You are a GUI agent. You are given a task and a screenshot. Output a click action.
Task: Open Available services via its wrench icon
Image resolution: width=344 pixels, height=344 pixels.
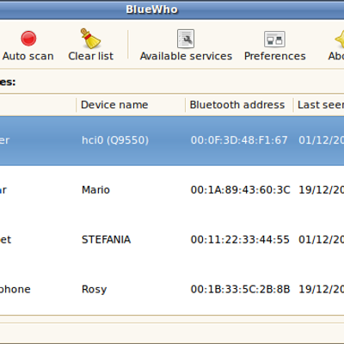186,39
